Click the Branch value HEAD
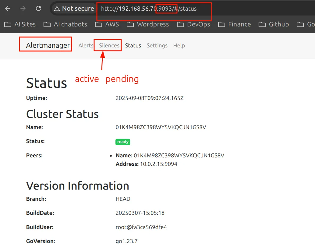Screen dimensions: 315x247 pos(123,199)
